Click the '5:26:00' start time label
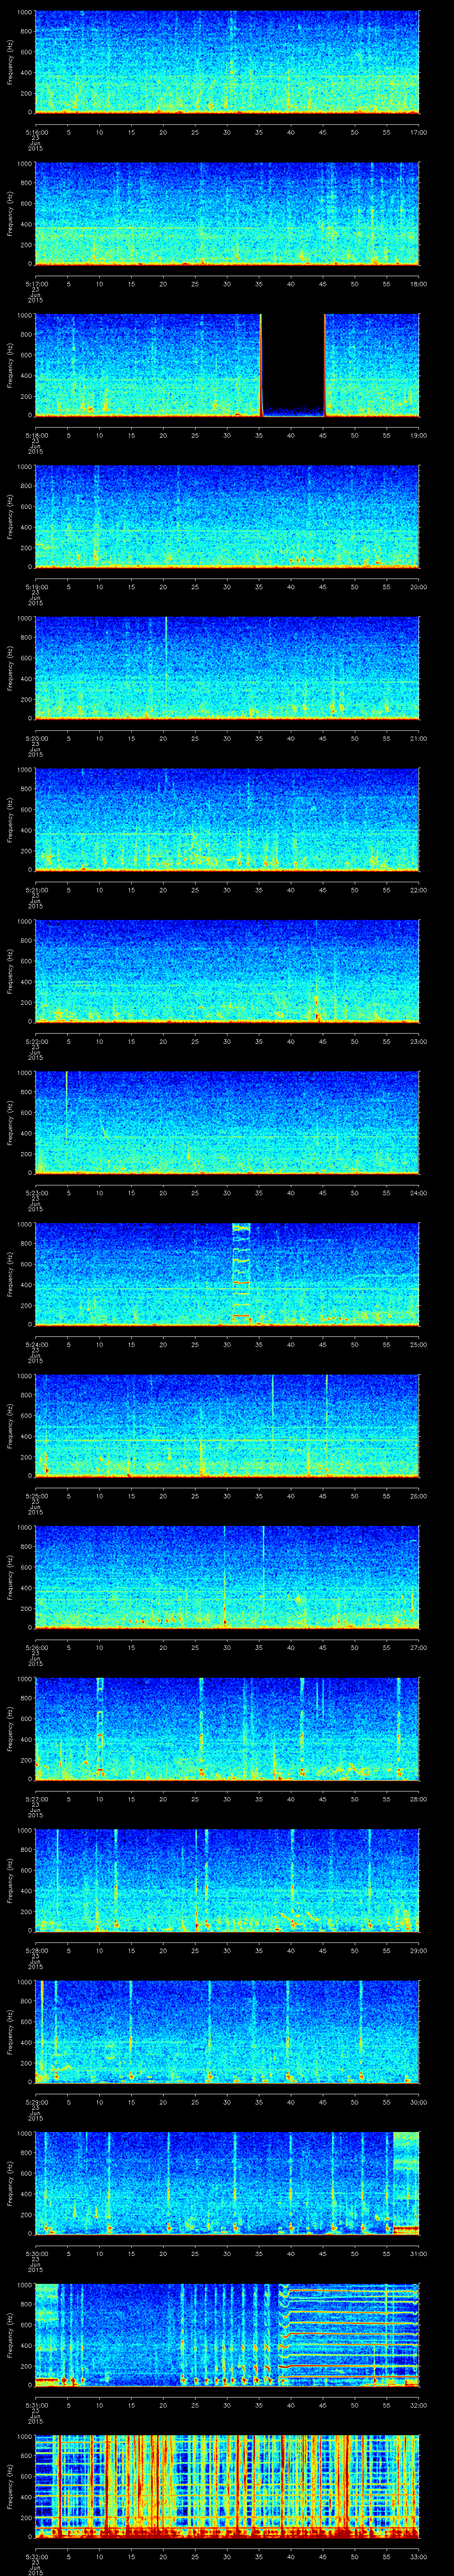The height and width of the screenshot is (2576, 454). tap(36, 1647)
